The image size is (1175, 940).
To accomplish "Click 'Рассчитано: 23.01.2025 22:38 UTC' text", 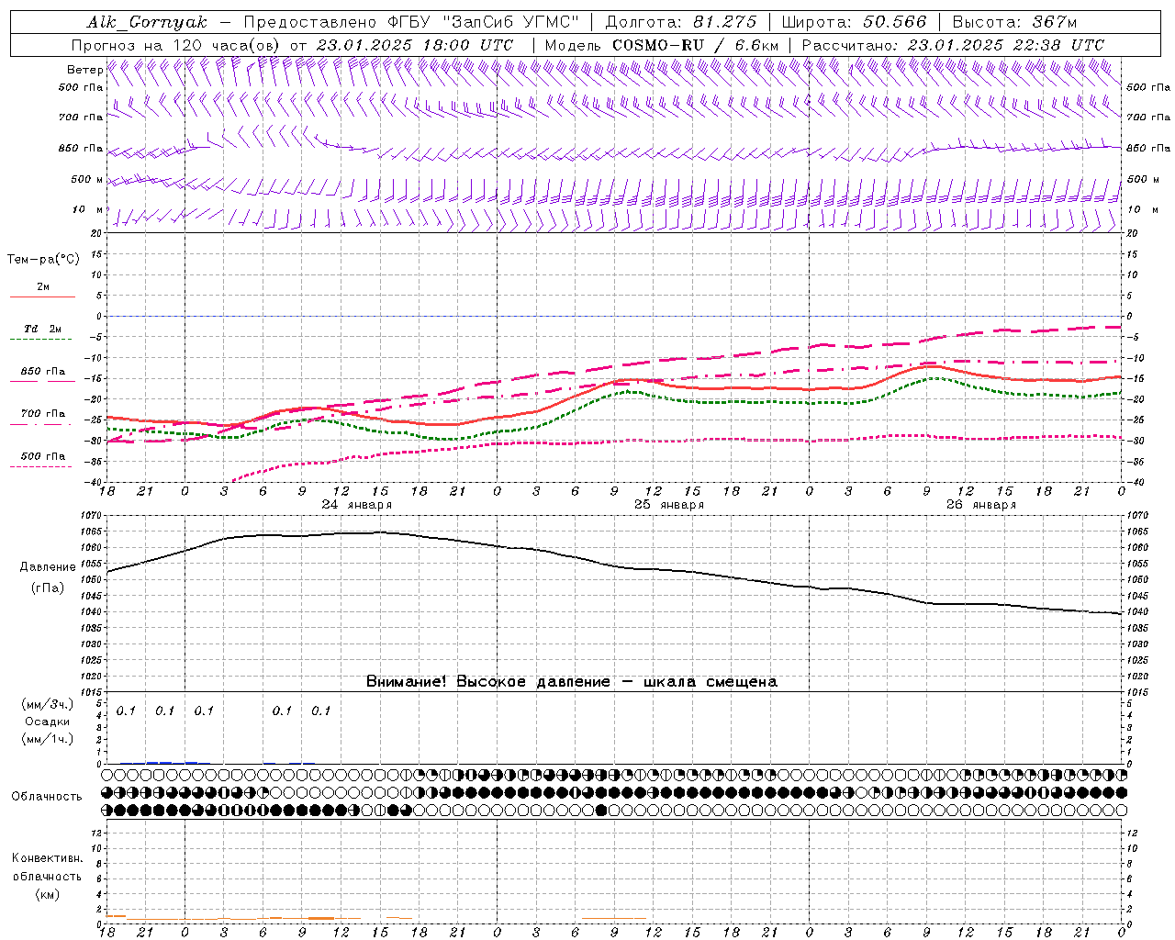I will (953, 45).
